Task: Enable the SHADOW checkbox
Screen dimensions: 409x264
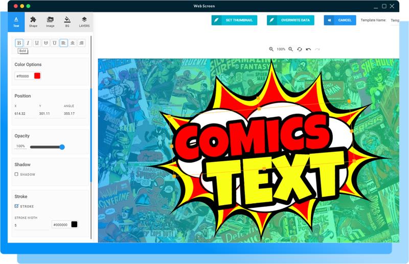Action: 16,174
